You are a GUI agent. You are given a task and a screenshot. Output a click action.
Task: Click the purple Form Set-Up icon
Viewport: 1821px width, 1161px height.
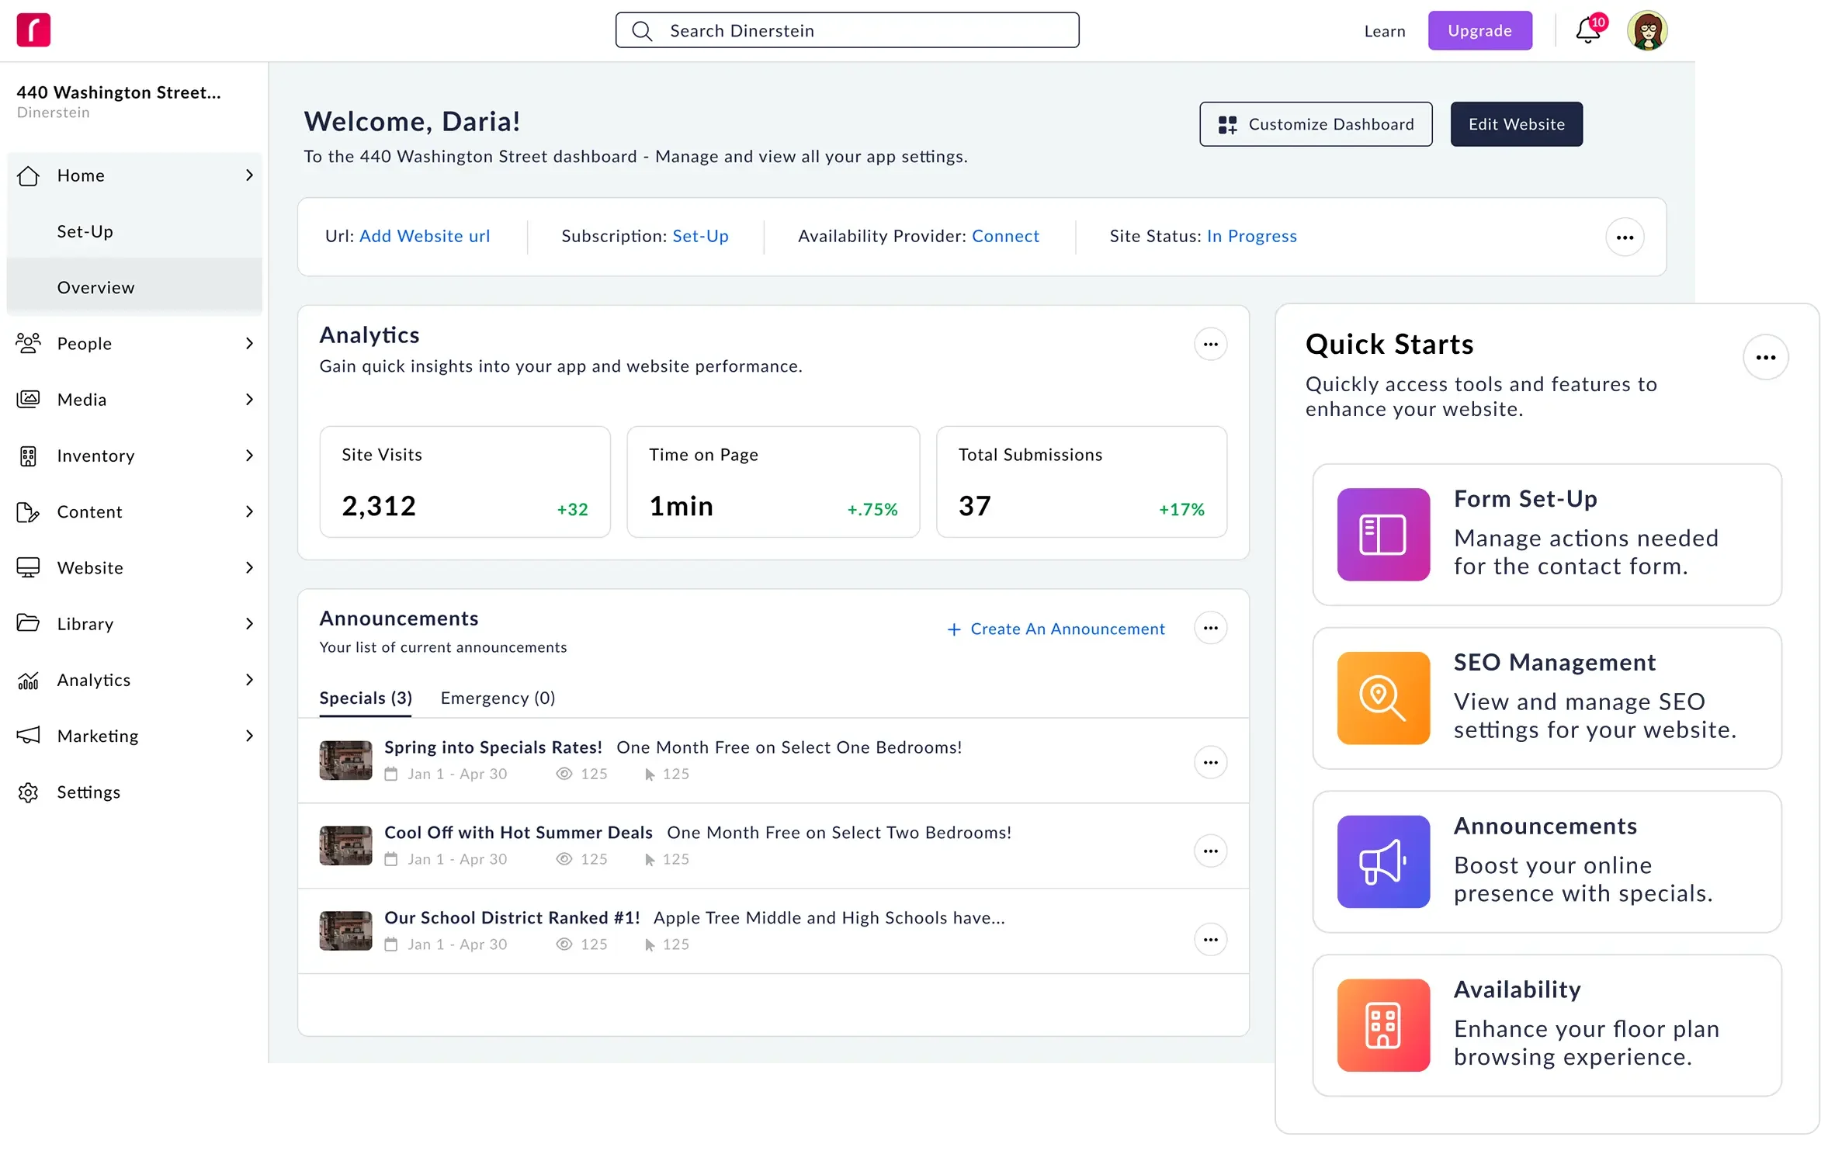[x=1383, y=535]
